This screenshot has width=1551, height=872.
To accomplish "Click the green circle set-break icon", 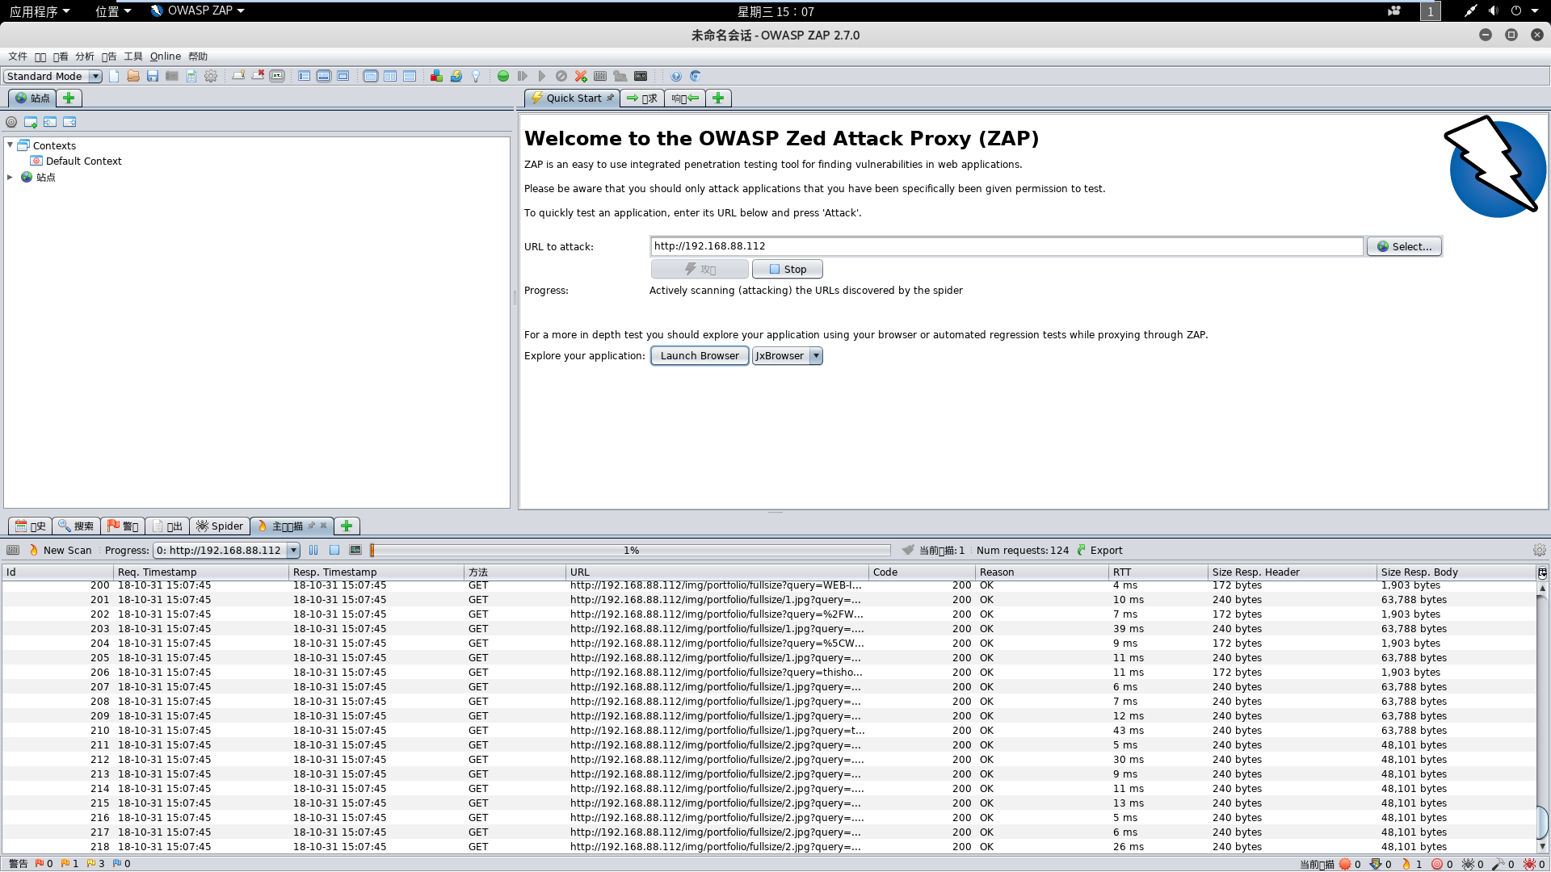I will (x=503, y=76).
